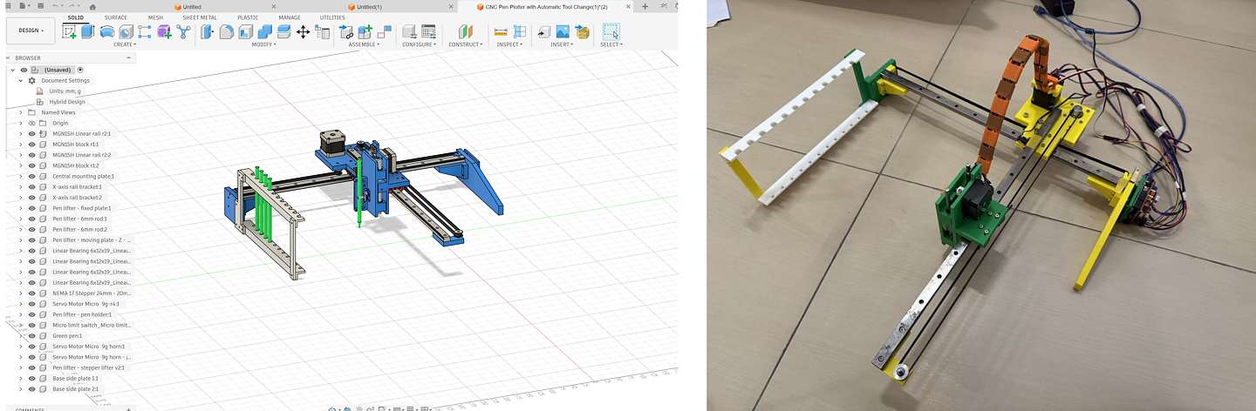This screenshot has height=411, width=1256.
Task: Select the Press Pull tool
Action: tap(207, 31)
